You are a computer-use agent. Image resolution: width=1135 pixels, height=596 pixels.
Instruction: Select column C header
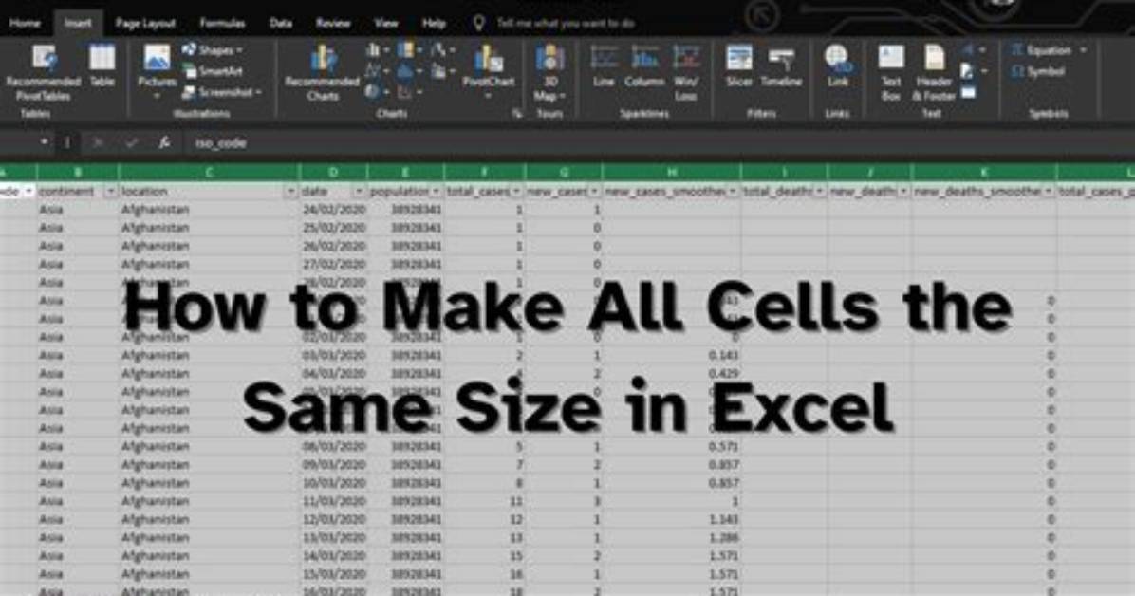click(209, 173)
